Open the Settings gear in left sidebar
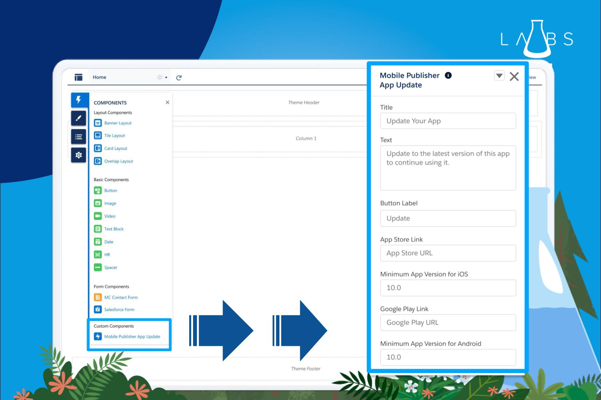This screenshot has width=601, height=400. 79,155
